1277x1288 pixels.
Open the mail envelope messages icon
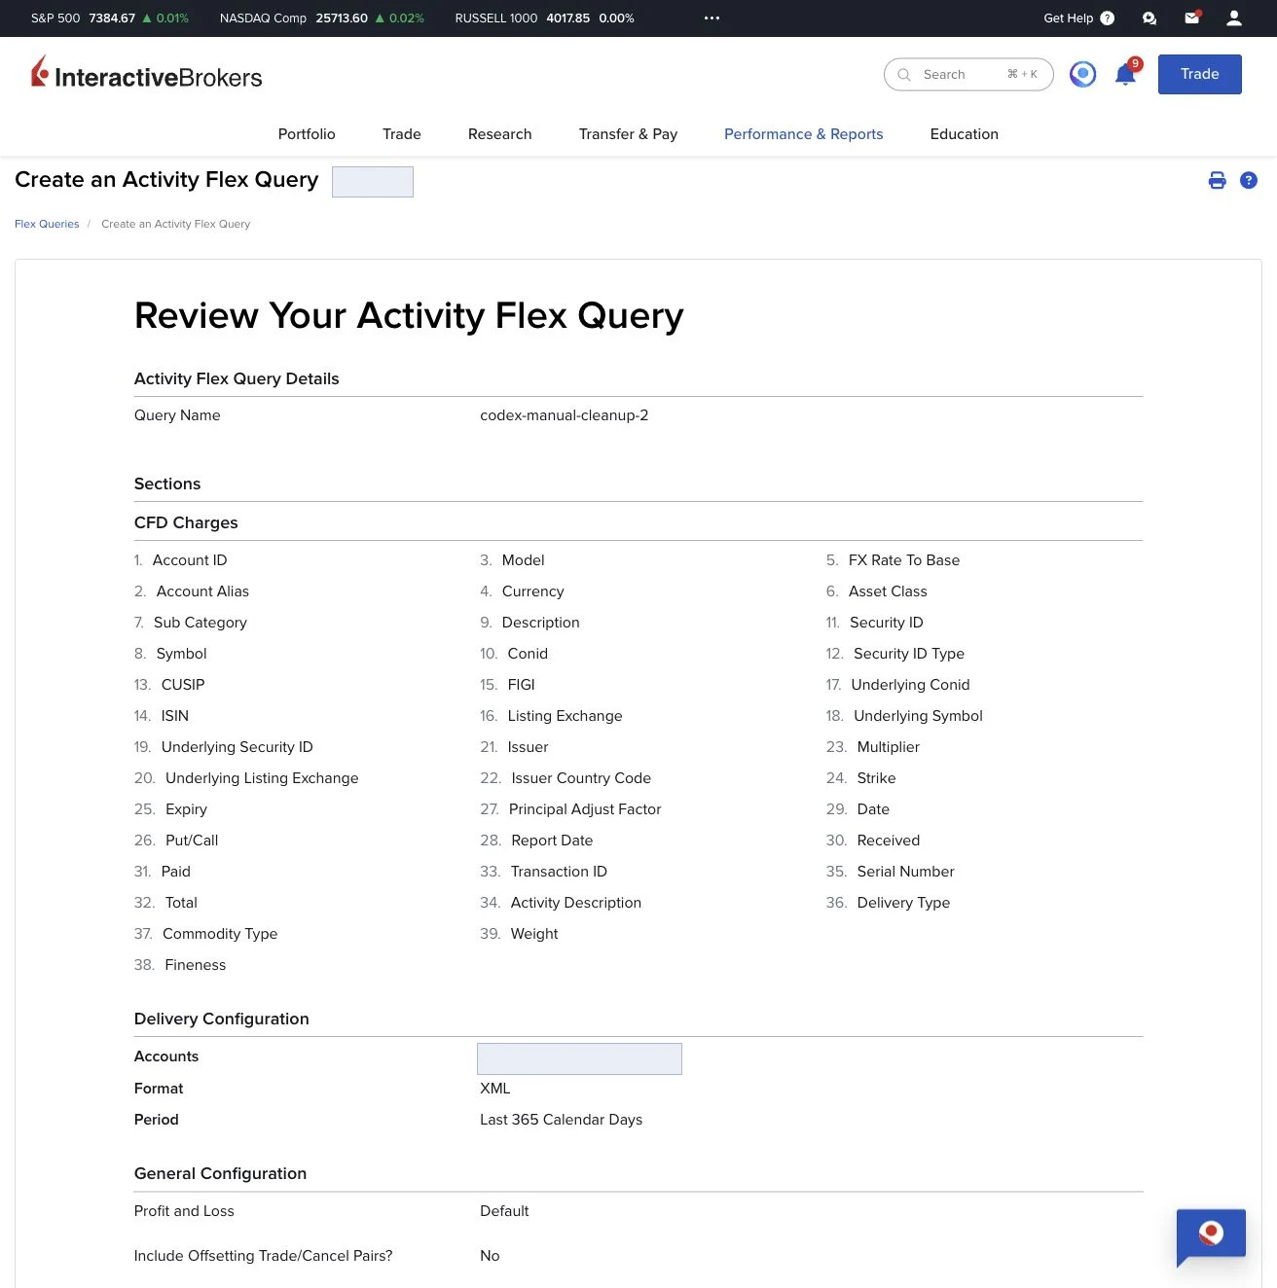tap(1192, 18)
